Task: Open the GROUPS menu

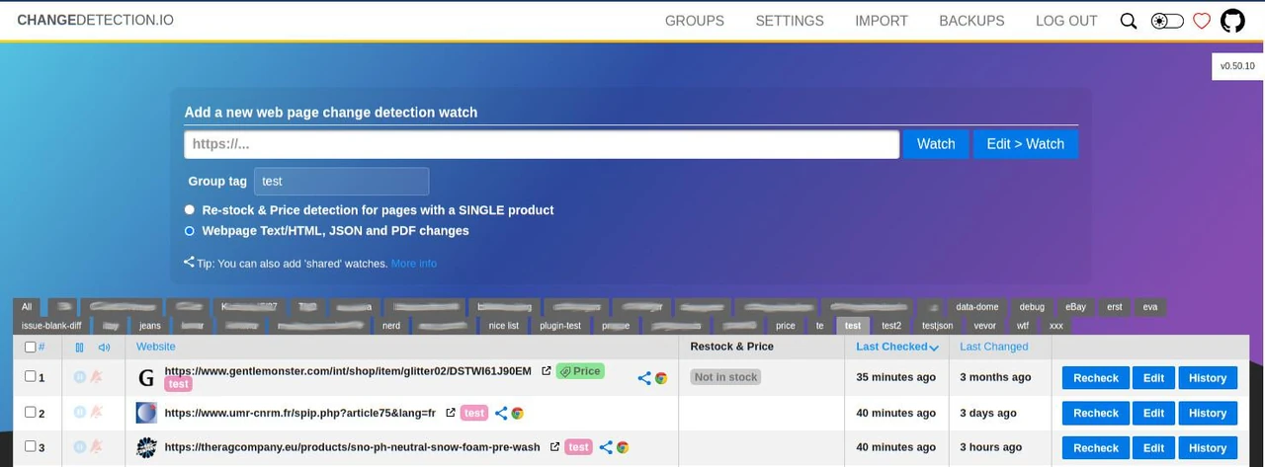Action: coord(694,21)
